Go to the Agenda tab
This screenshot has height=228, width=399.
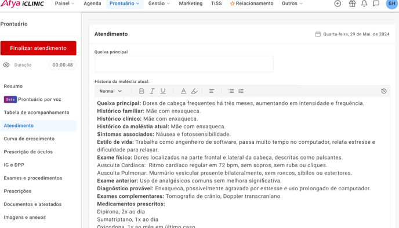[92, 3]
